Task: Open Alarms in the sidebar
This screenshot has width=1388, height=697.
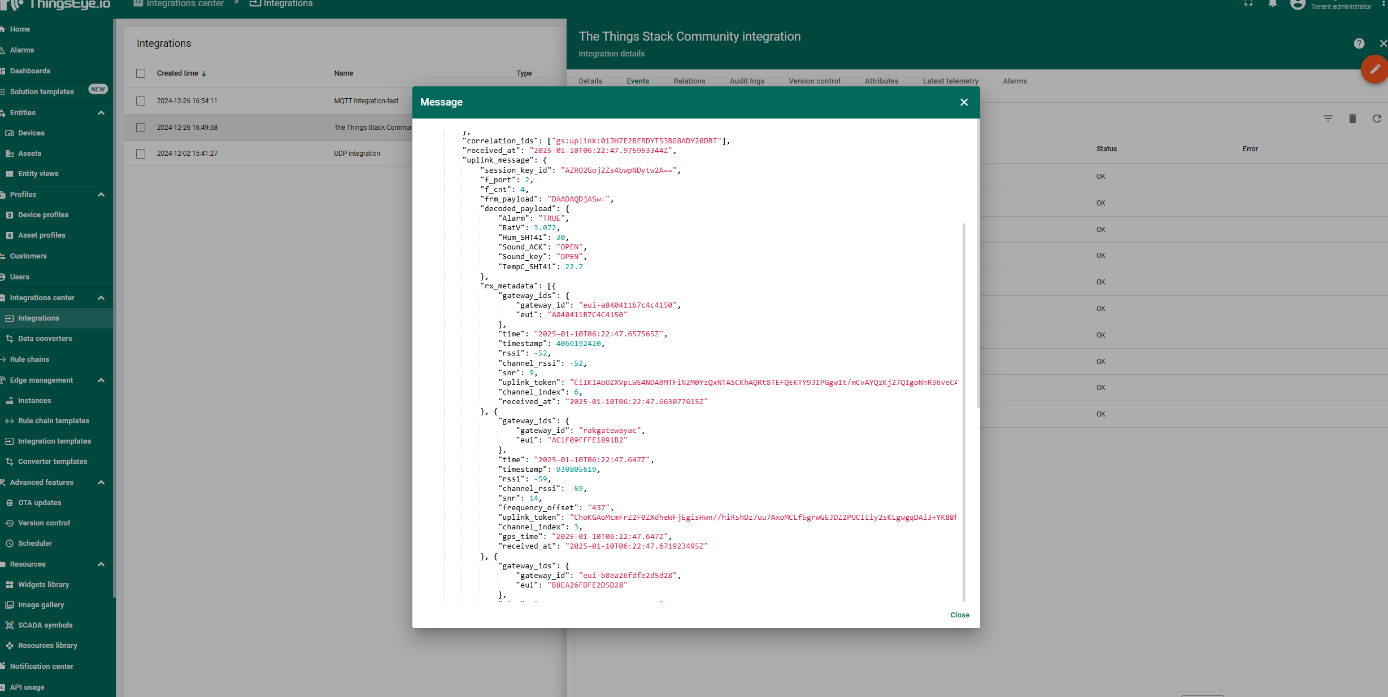Action: (x=21, y=50)
